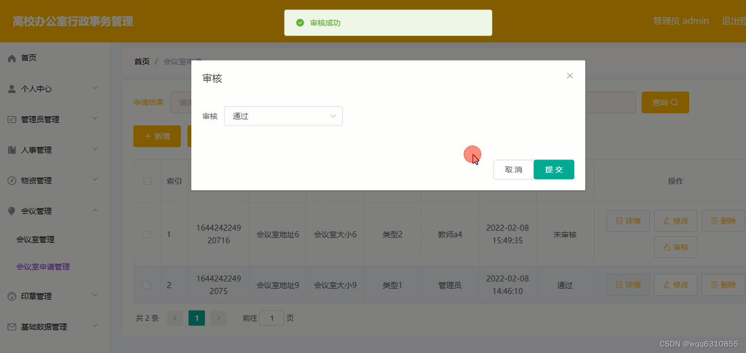Screen dimensions: 746x353
Task: Expand 人事管理 menu chevron
Action: [95, 149]
